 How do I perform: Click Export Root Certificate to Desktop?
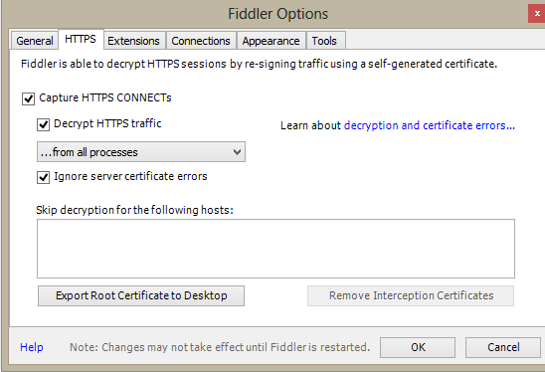pos(141,295)
